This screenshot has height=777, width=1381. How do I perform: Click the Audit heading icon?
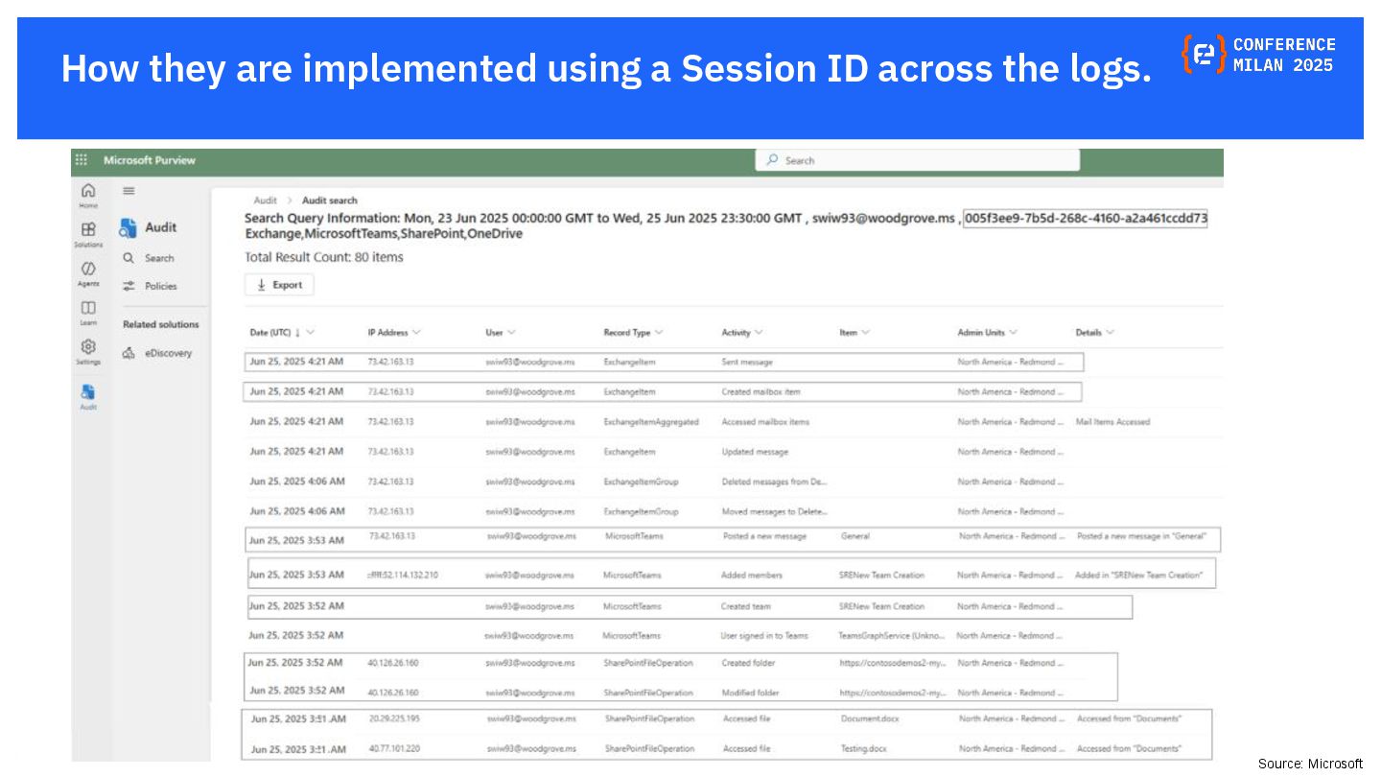129,228
